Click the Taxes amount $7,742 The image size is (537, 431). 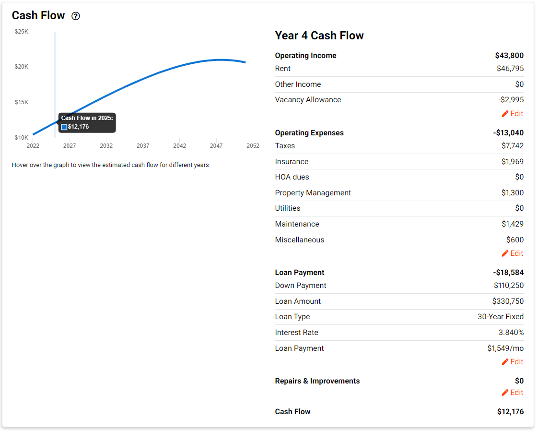(x=513, y=146)
